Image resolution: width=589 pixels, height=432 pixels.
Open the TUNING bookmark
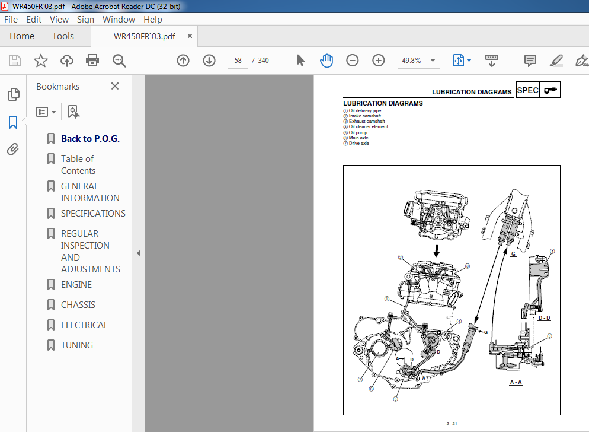[77, 345]
